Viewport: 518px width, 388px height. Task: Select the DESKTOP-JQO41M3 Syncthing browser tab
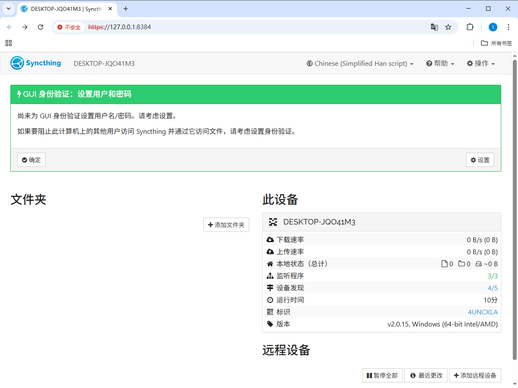pyautogui.click(x=65, y=9)
